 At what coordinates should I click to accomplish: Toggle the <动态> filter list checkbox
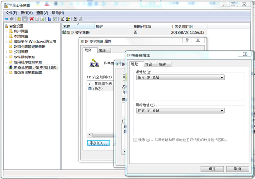tap(90, 89)
